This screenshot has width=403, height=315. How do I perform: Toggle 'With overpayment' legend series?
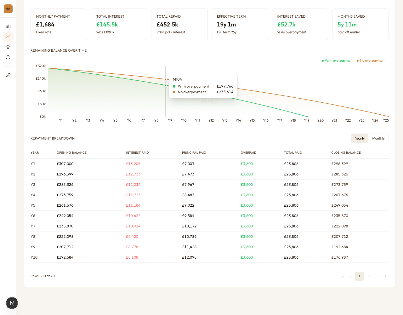(x=338, y=61)
